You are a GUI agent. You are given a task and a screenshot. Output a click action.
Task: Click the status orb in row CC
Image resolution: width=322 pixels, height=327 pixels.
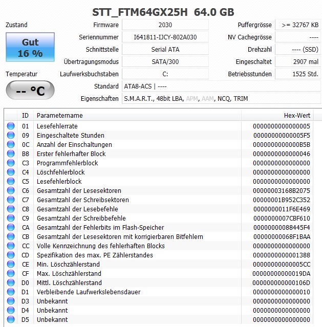pos(11,246)
